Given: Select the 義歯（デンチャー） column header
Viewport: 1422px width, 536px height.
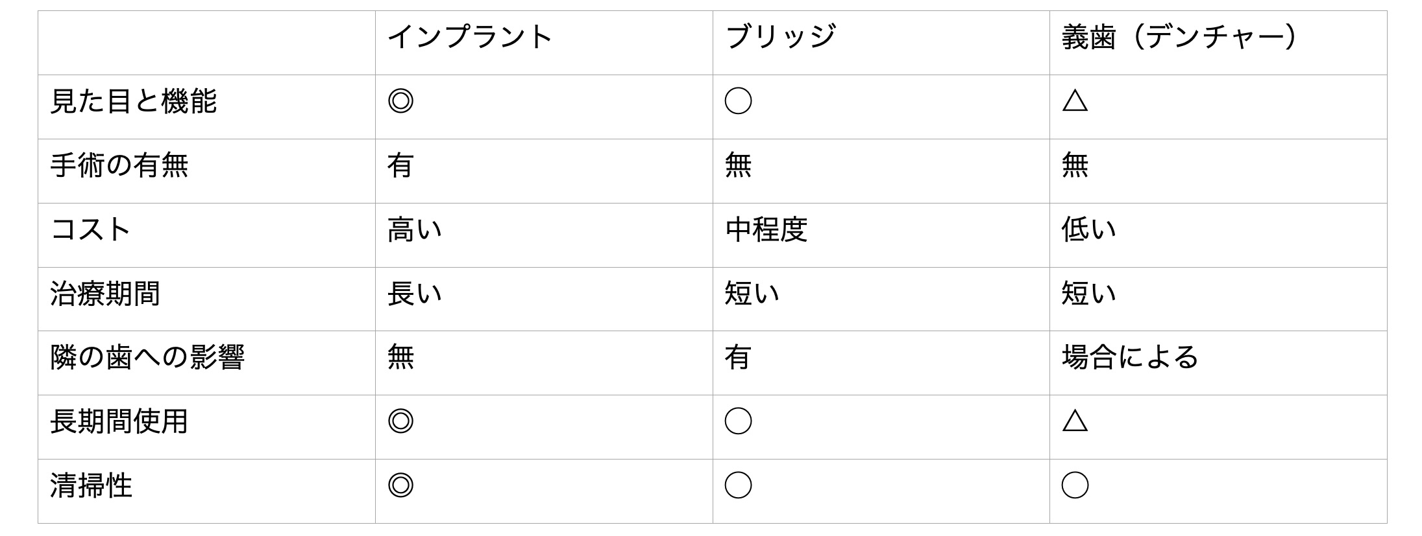Looking at the screenshot, I should click(x=1179, y=37).
